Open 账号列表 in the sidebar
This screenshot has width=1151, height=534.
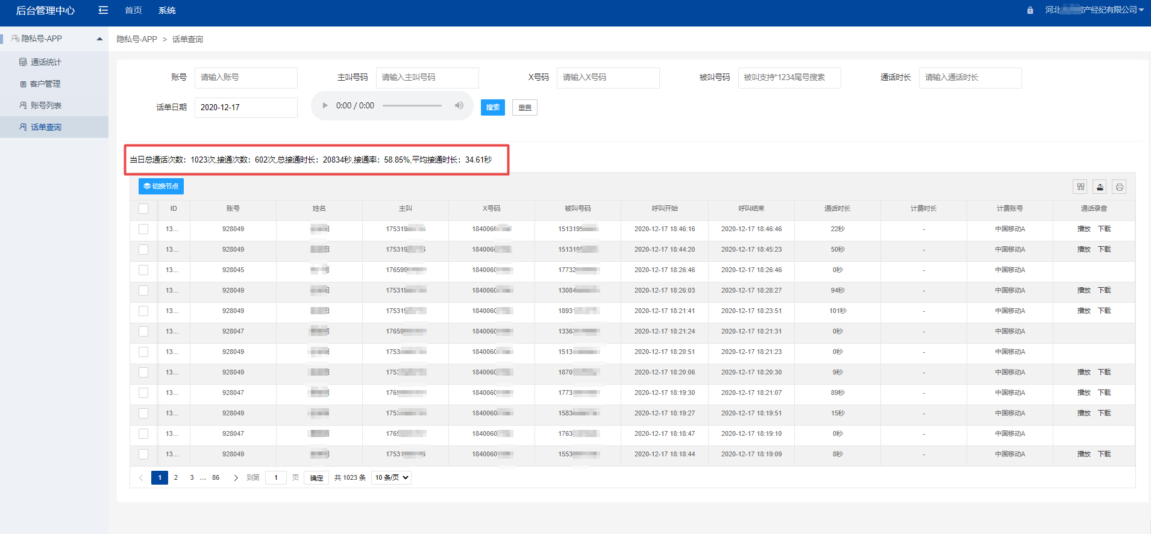click(46, 105)
